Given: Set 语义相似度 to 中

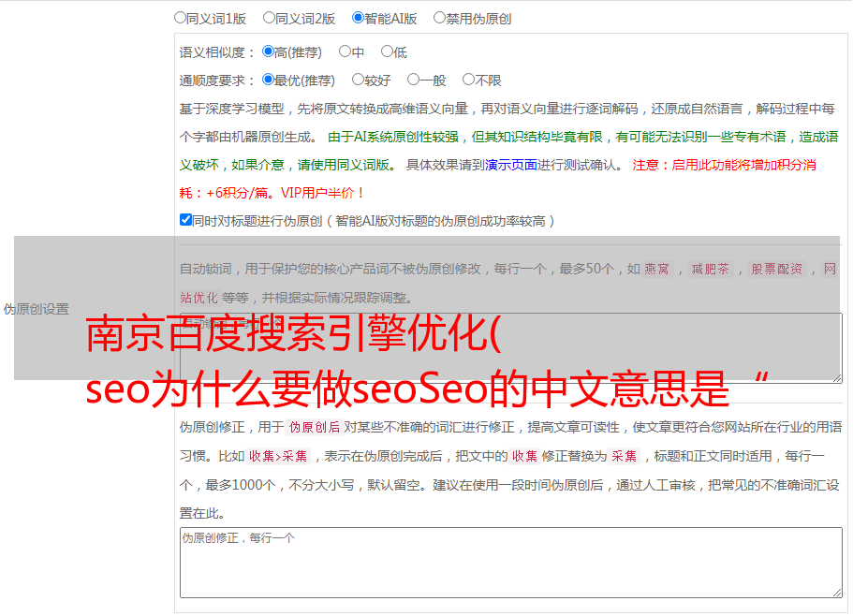Looking at the screenshot, I should click(x=345, y=51).
